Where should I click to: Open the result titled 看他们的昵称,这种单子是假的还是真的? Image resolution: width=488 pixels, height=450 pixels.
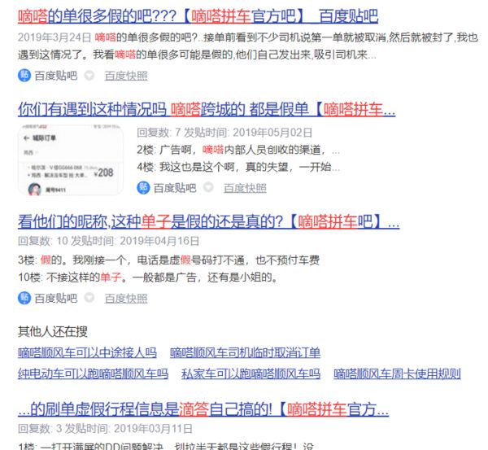[x=208, y=221]
